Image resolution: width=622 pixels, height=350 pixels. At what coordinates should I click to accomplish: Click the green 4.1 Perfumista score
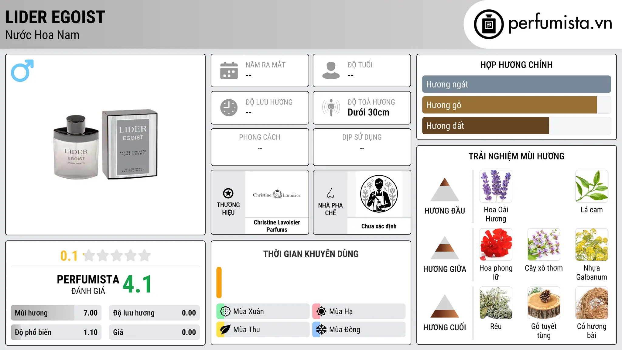coord(137,284)
